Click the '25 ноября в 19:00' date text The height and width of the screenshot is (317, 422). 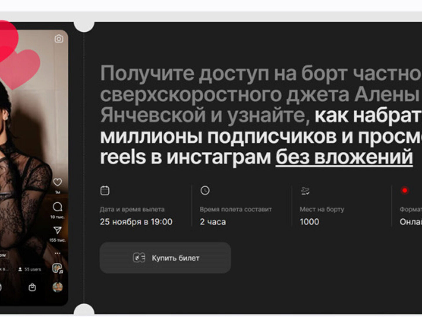pos(136,222)
